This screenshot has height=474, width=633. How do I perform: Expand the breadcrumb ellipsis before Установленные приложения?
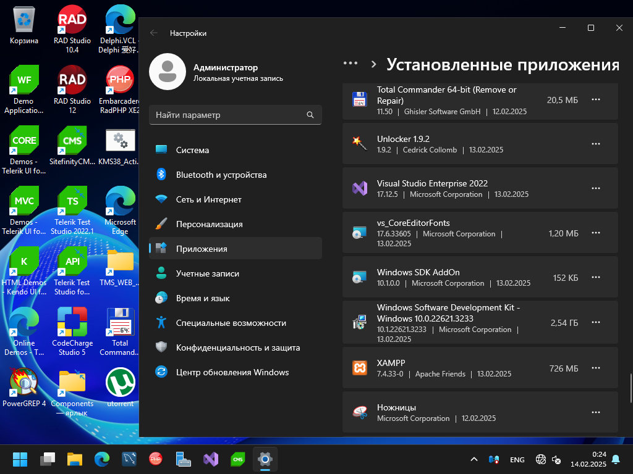[350, 64]
